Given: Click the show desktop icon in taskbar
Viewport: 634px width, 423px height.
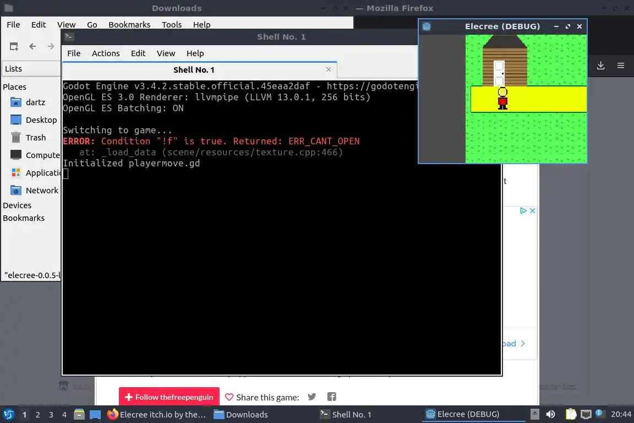Looking at the screenshot, I should pos(95,415).
